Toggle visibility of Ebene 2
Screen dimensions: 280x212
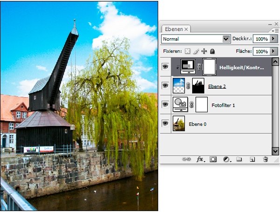[x=165, y=86]
